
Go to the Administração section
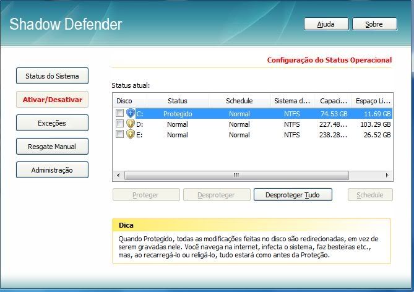coord(52,170)
